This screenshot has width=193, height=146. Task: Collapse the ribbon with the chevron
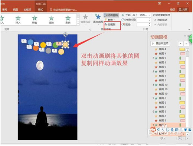[189, 29]
